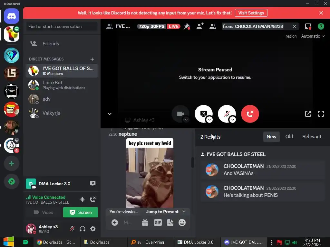Send a gift icon in chat bar

145,223
